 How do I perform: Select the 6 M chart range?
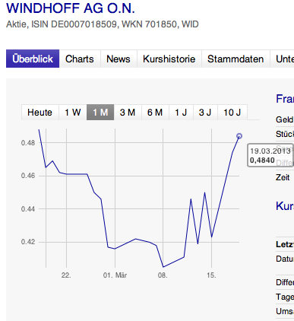pyautogui.click(x=155, y=112)
